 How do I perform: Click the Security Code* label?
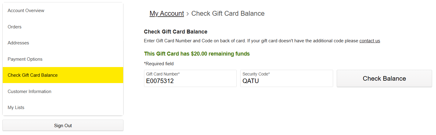(x=256, y=74)
